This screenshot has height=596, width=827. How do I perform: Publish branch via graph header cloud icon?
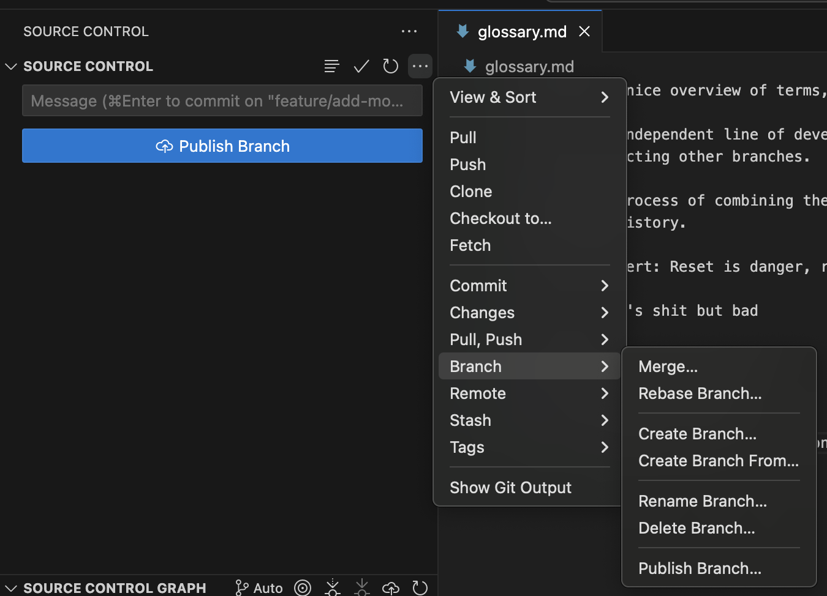[391, 588]
